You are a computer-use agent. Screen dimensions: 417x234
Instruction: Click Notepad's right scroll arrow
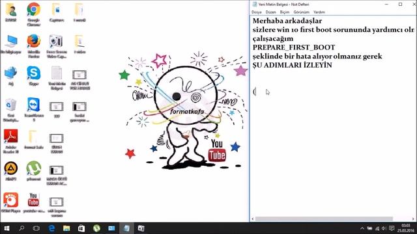pos(413,219)
